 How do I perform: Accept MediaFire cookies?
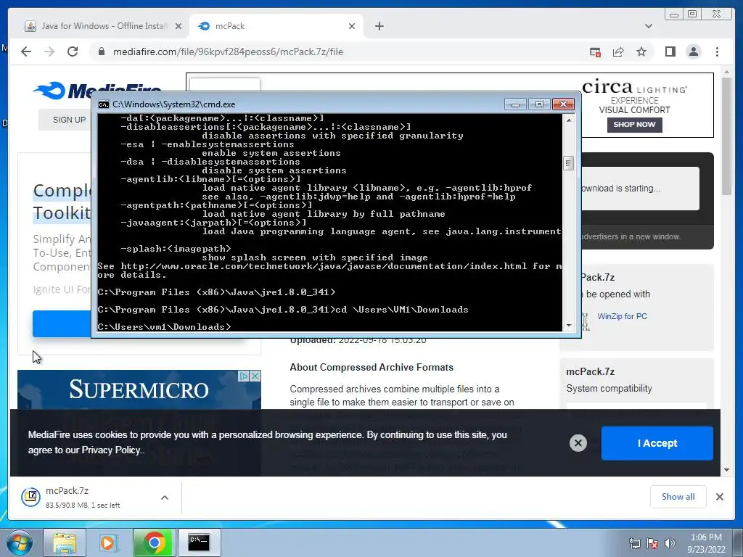[657, 443]
